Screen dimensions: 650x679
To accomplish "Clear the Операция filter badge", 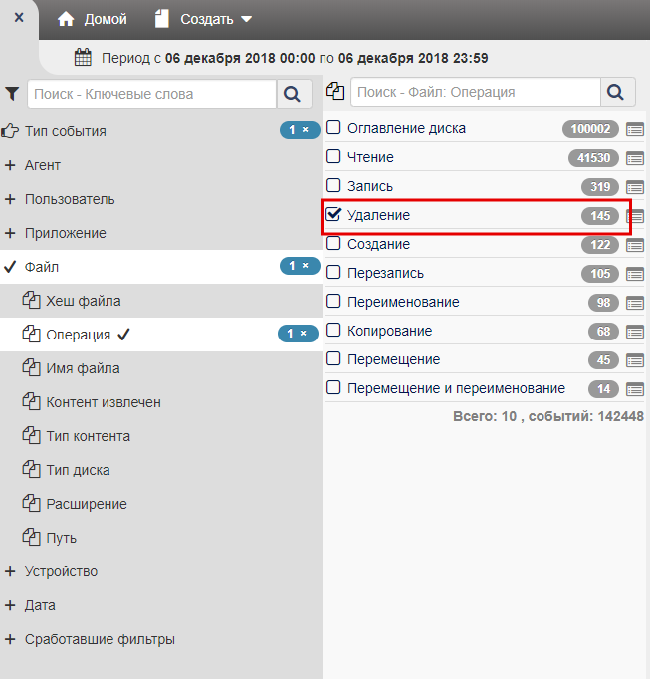I will (304, 334).
